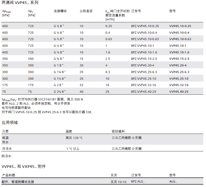Click model VVP45.10-0.63 in 型号 column
206x187 pixels.
tap(180, 39)
